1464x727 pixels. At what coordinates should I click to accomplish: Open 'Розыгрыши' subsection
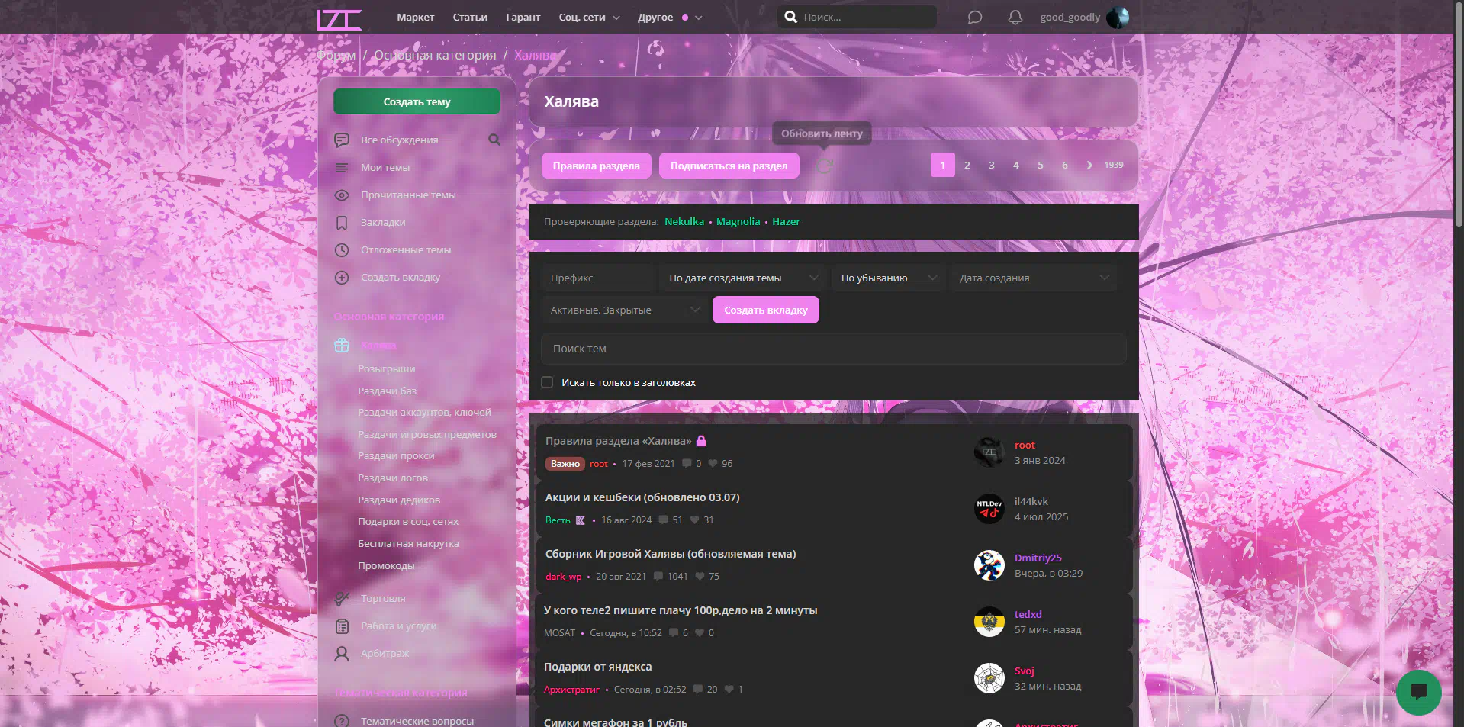[387, 368]
